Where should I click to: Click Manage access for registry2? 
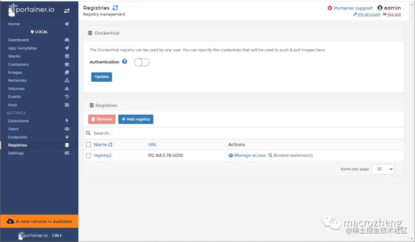247,155
